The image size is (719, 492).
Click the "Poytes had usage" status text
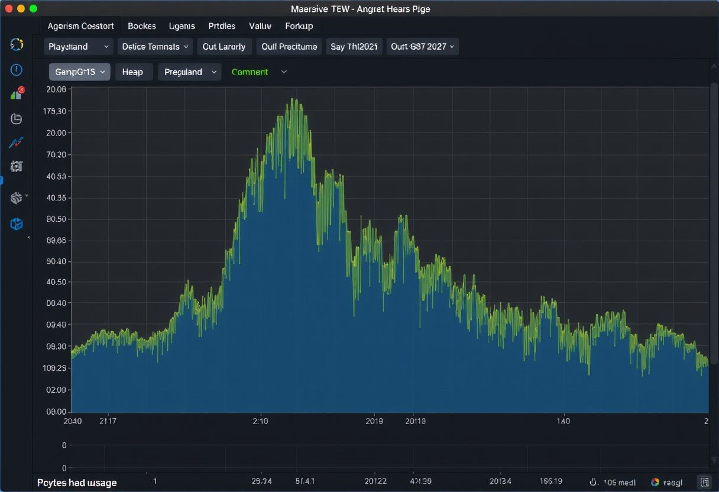click(77, 483)
